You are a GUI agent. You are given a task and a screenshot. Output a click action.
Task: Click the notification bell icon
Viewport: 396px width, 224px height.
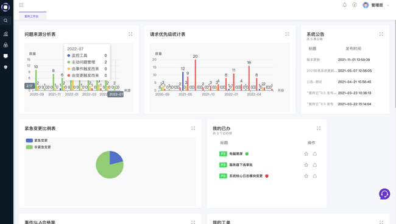click(x=344, y=5)
